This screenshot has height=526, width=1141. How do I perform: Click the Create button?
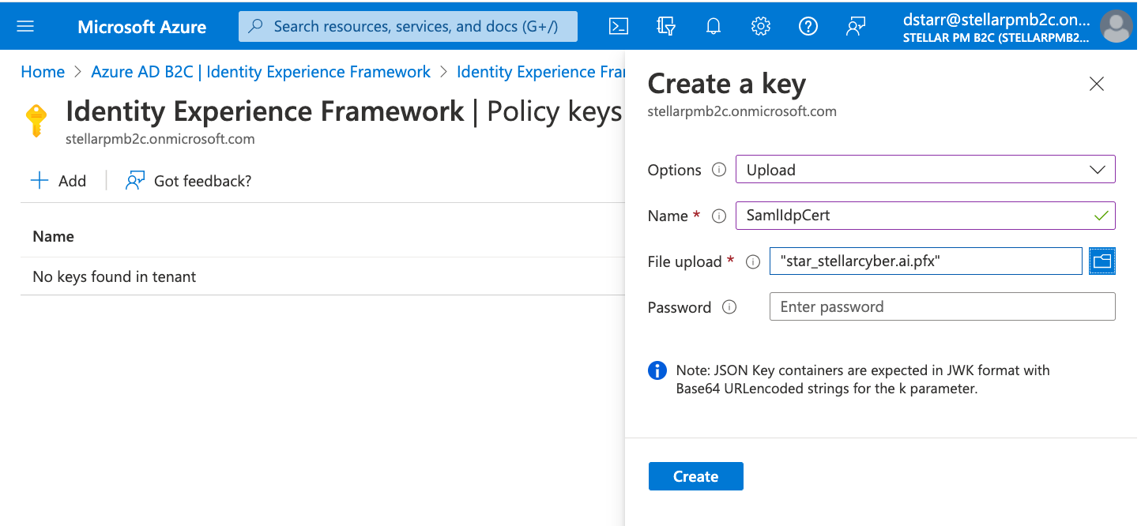coord(695,475)
